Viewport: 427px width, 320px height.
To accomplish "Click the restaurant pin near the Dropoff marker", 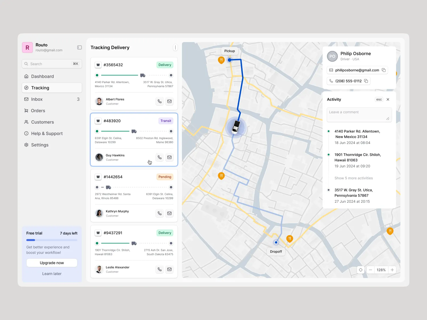I will (x=290, y=239).
